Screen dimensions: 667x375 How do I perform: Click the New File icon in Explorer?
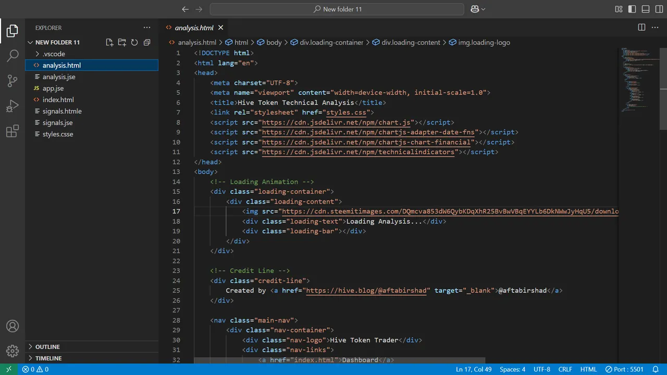pyautogui.click(x=109, y=42)
